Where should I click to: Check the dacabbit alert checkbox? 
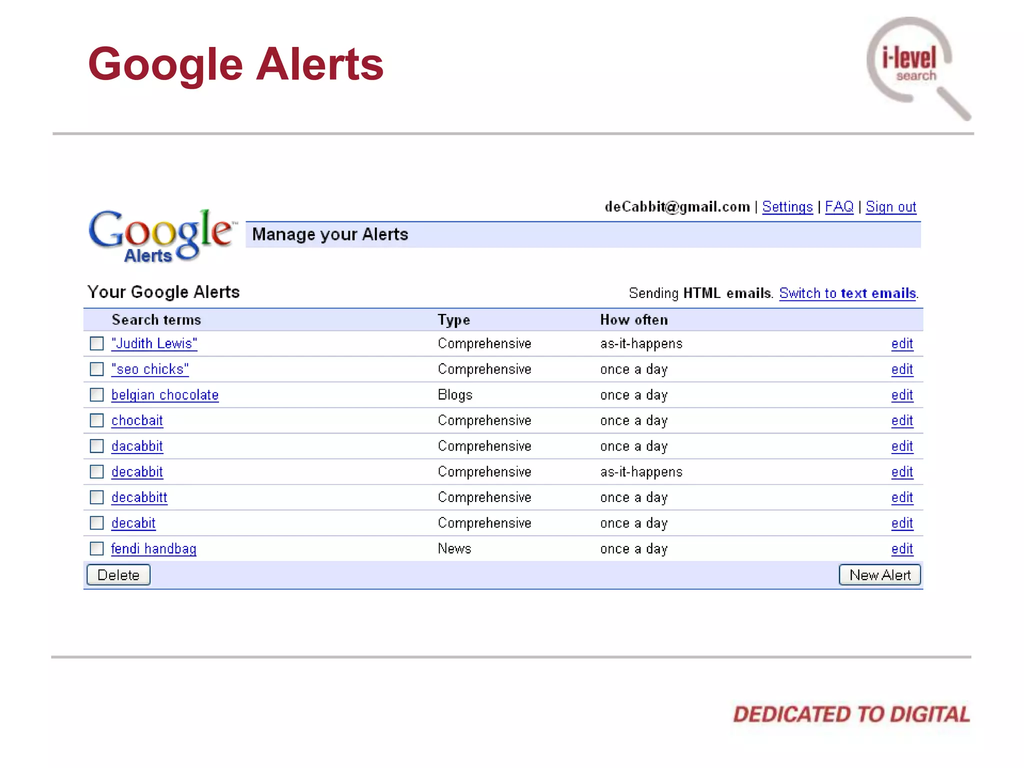96,445
